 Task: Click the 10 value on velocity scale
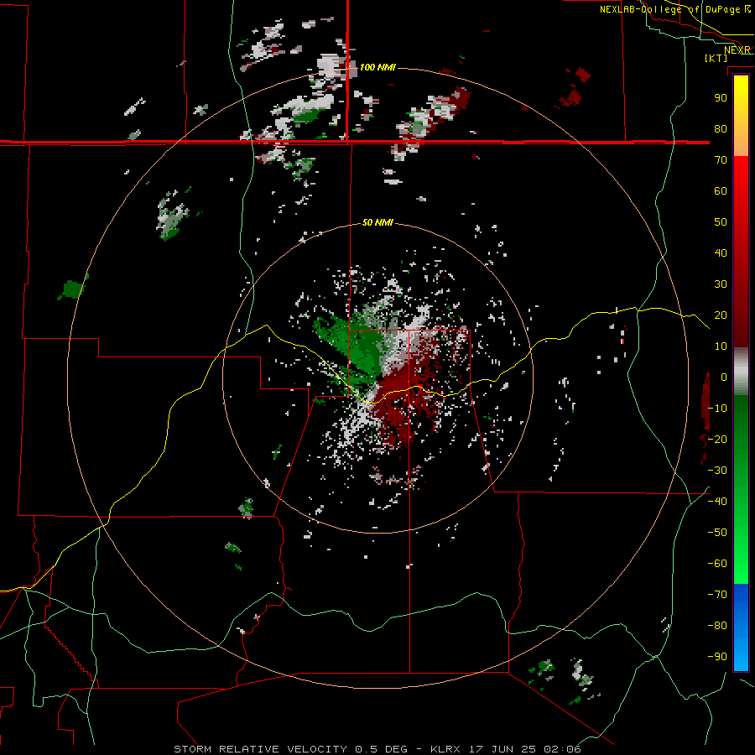point(721,346)
